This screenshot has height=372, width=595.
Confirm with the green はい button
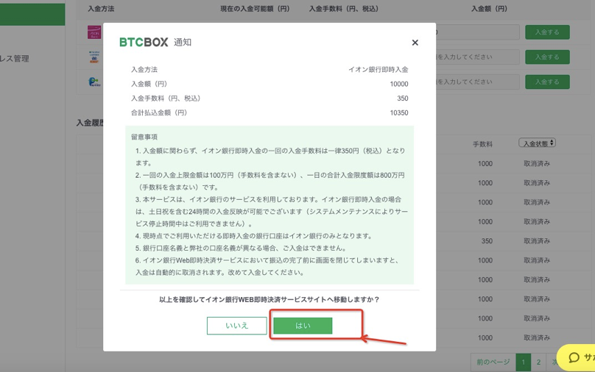tap(303, 326)
